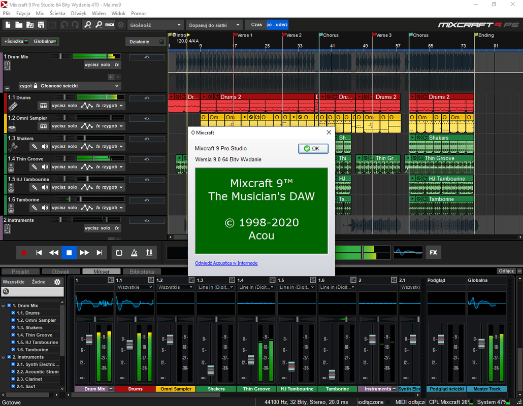523x406 pixels.
Task: Collapse the 2. Instruments tree in mixer list
Action: (x=4, y=357)
